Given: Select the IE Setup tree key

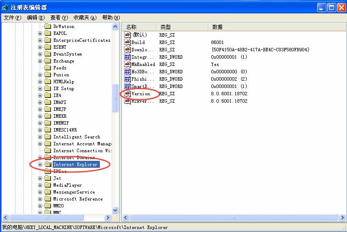Looking at the screenshot, I should [x=64, y=88].
